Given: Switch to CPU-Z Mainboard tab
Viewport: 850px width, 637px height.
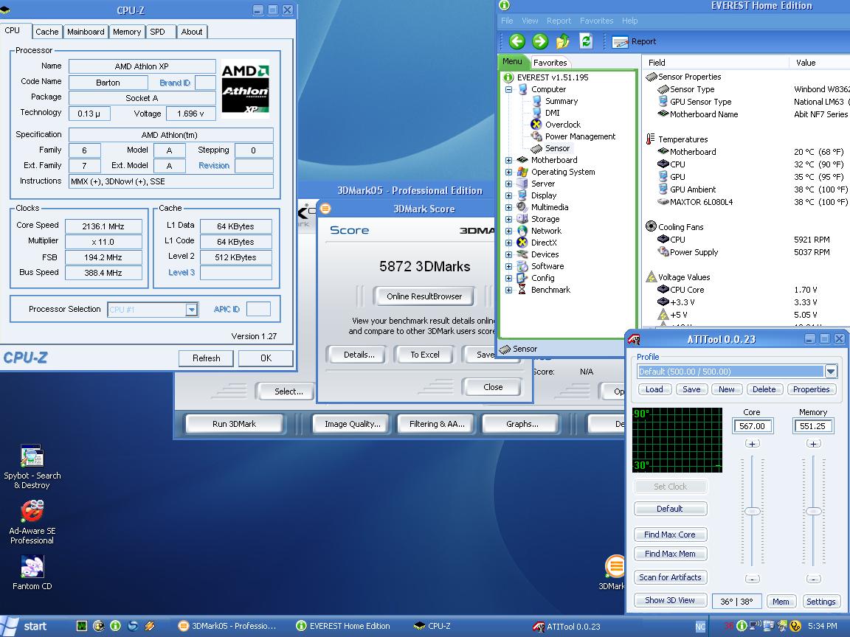Looking at the screenshot, I should point(86,32).
